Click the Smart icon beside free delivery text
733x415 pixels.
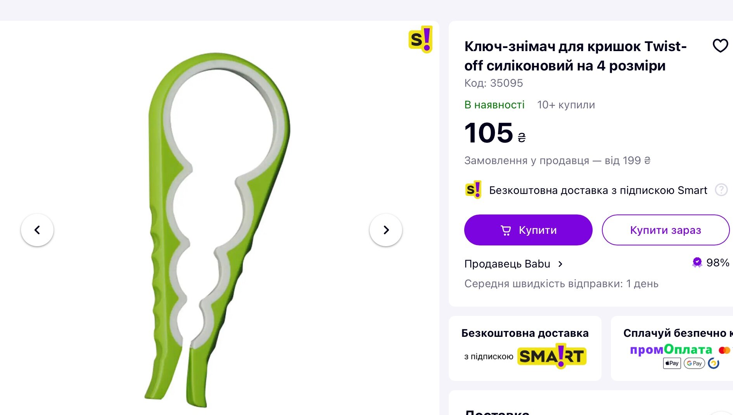(x=473, y=190)
